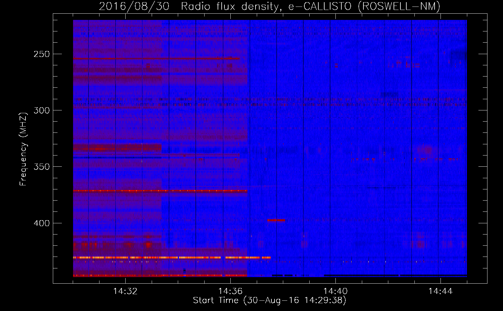Click the plot title date 2016/08/30
This screenshot has height=311, width=503.
[x=134, y=6]
